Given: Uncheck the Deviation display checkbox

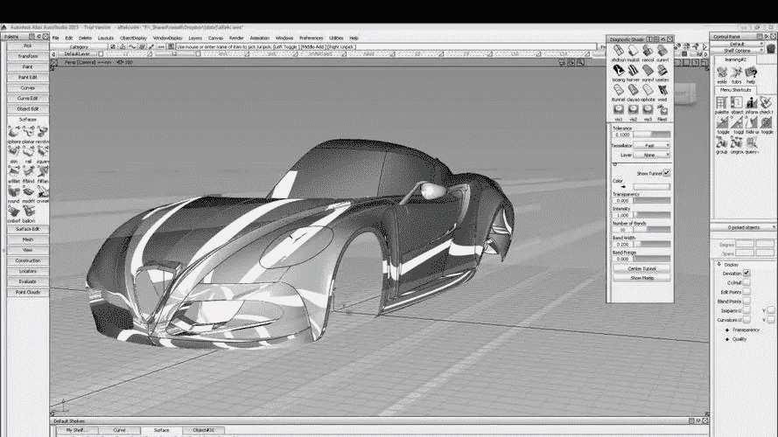Looking at the screenshot, I should point(746,274).
